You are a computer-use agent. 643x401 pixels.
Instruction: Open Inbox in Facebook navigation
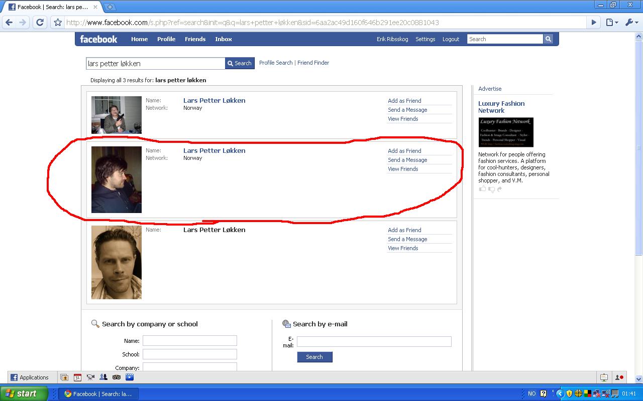[224, 39]
